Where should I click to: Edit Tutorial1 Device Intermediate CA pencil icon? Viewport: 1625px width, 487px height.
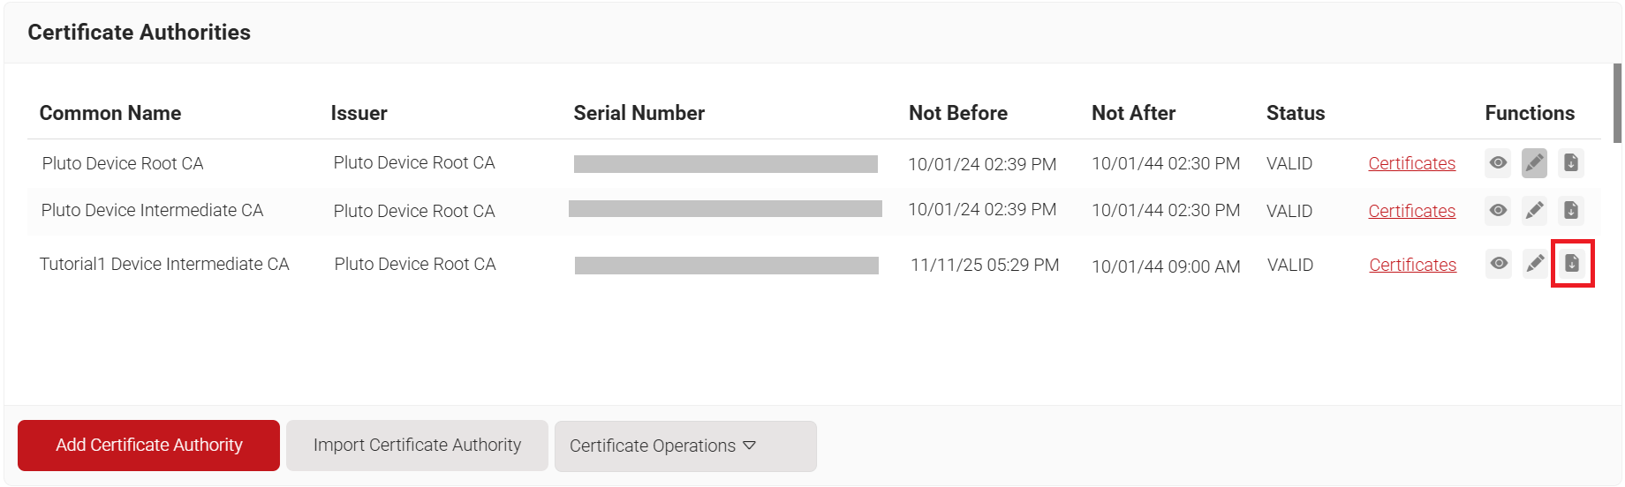point(1535,264)
